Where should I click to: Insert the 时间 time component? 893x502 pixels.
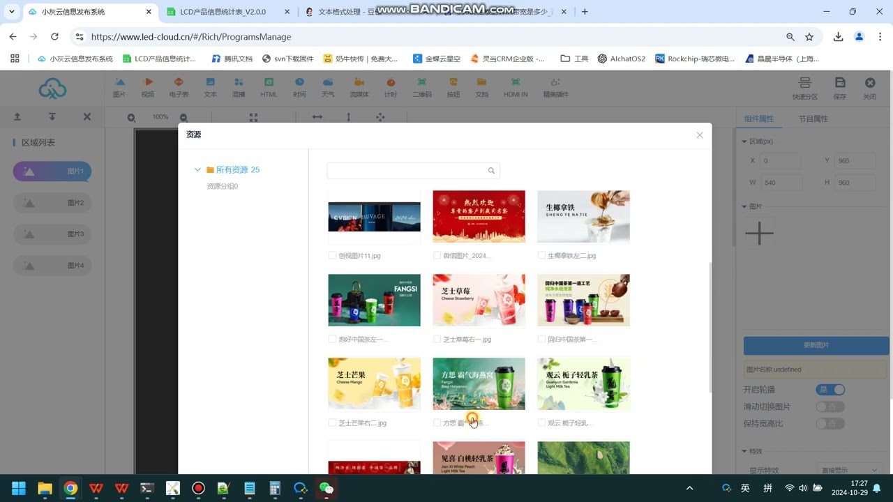[299, 88]
